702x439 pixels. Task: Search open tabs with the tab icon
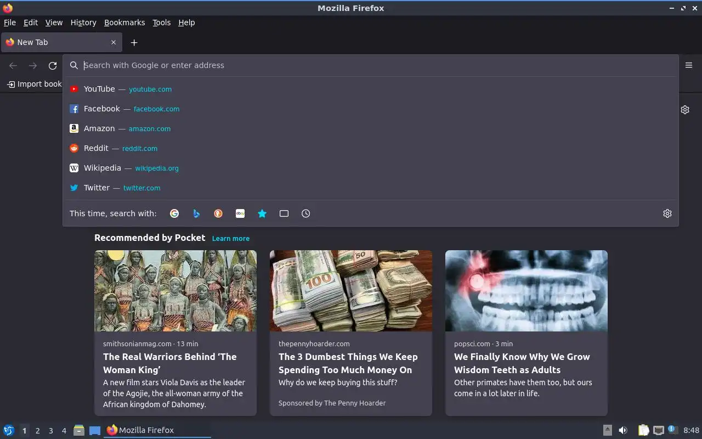[x=284, y=213]
